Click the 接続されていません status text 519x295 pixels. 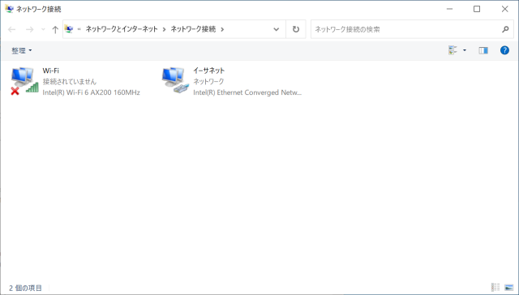(70, 81)
